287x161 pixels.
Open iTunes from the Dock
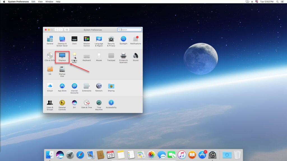pyautogui.click(x=182, y=155)
